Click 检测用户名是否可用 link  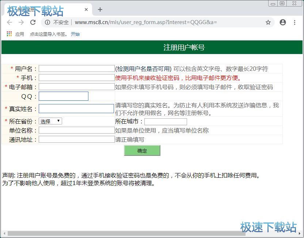click(x=143, y=69)
